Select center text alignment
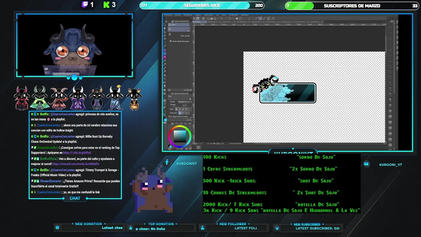Viewport: 421px width, 237px height. point(183,113)
